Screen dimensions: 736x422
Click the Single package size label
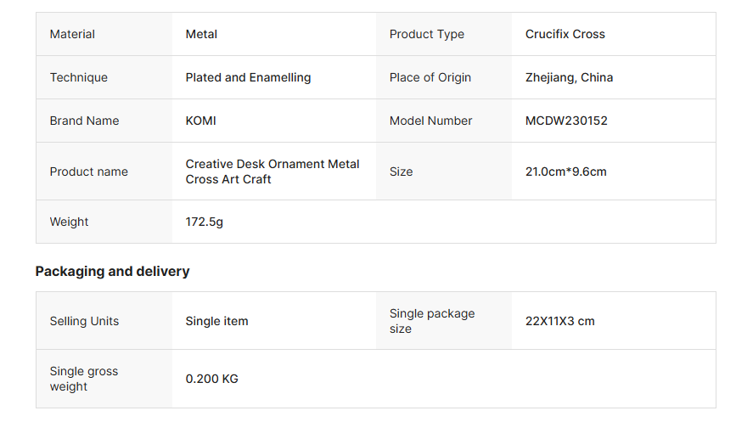click(x=432, y=321)
